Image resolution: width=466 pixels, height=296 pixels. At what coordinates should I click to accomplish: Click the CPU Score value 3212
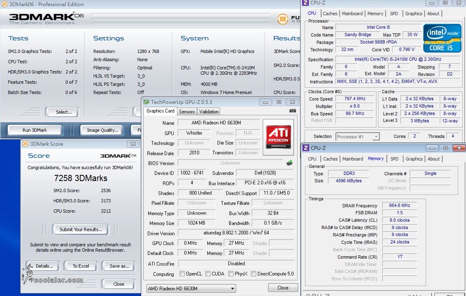[106, 211]
